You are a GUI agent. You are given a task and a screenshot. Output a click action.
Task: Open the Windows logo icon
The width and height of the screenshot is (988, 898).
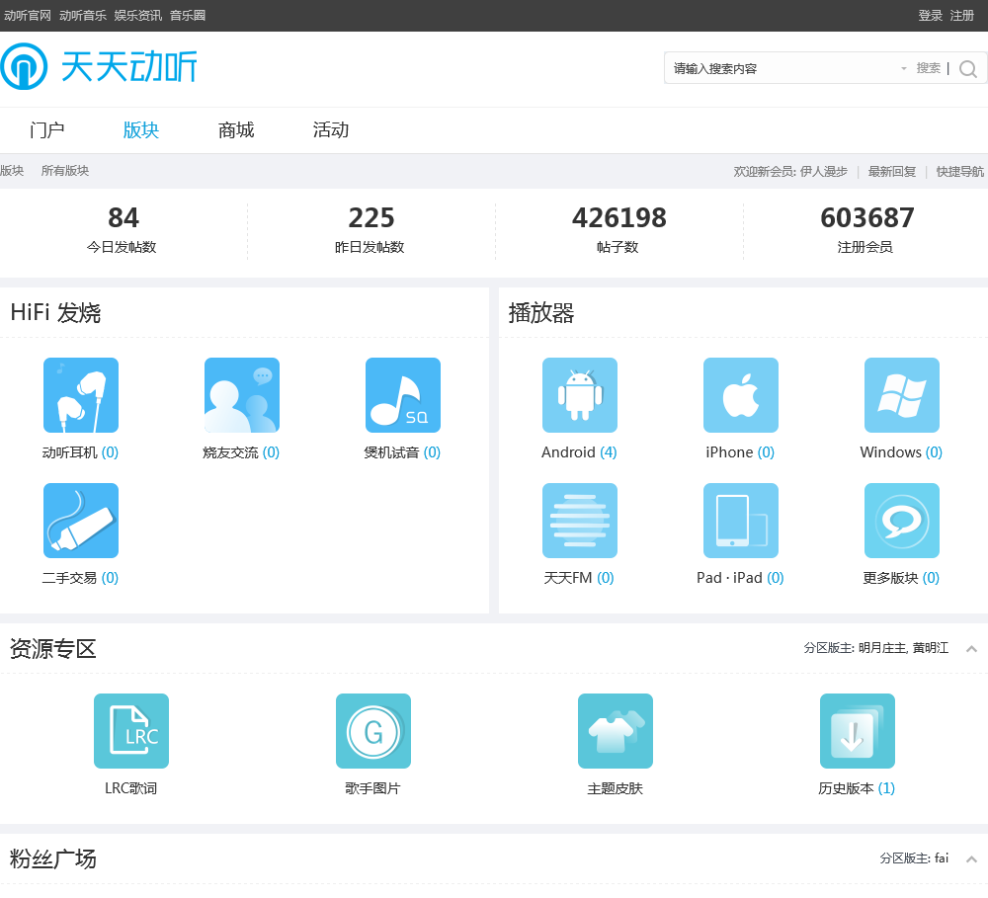pos(902,395)
